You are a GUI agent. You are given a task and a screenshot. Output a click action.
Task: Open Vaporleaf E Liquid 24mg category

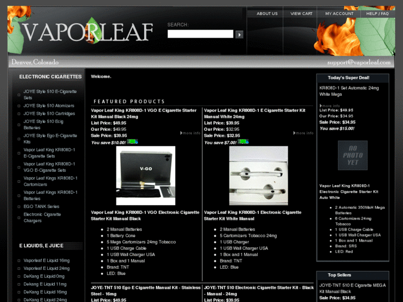47,268
